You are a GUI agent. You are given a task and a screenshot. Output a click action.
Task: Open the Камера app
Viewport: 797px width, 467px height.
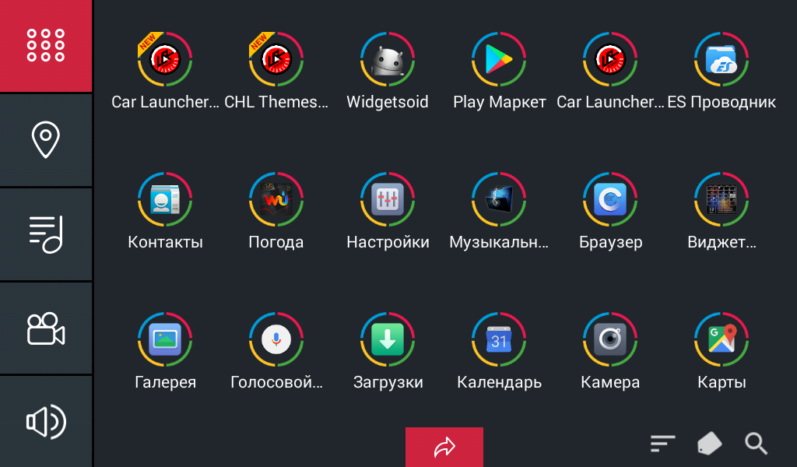coord(610,339)
